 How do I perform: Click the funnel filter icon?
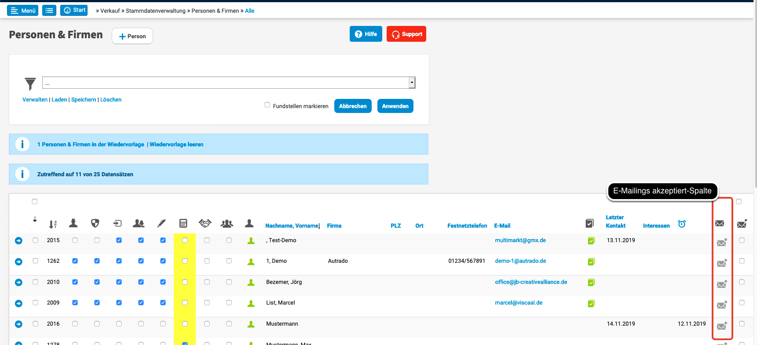click(x=30, y=84)
